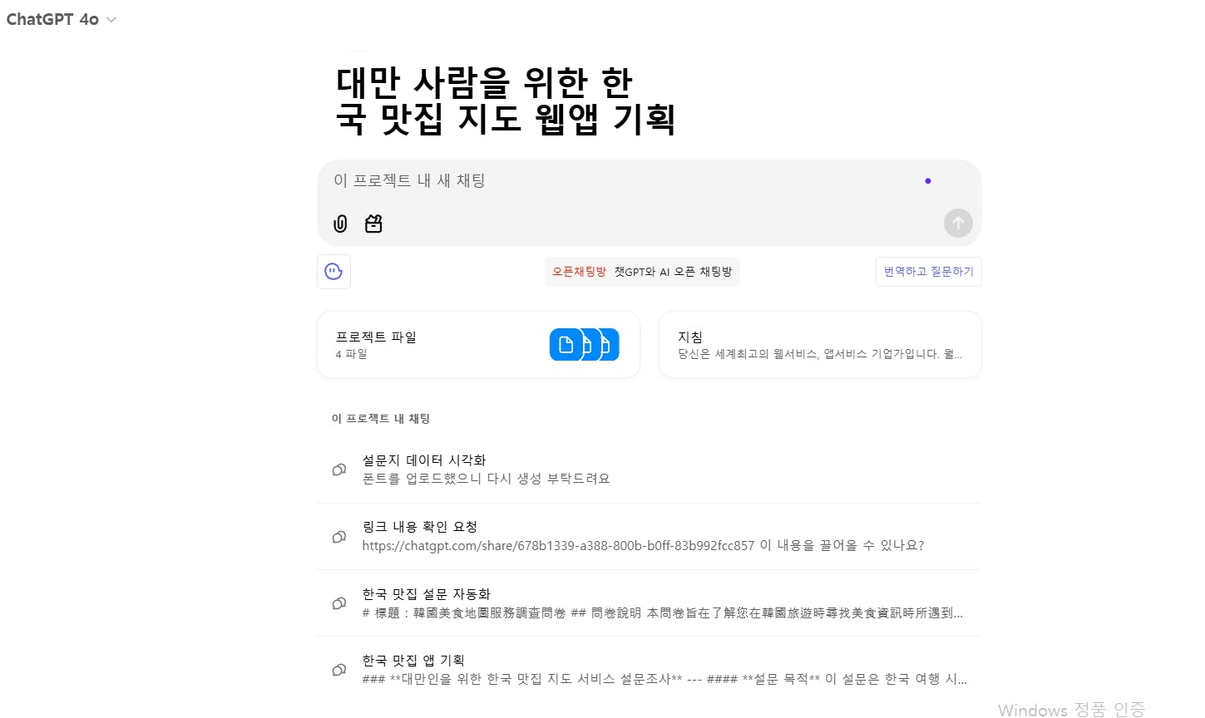
Task: Click the red '오픈채팅방' label
Action: [x=579, y=272]
